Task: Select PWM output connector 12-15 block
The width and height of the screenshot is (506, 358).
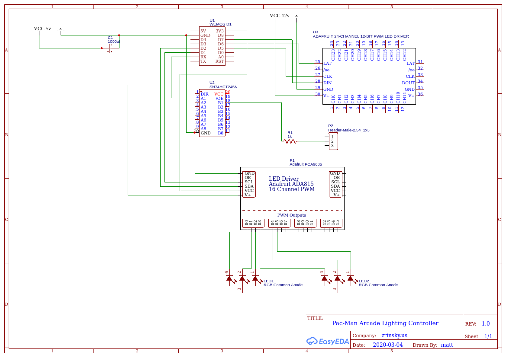Action: pos(331,223)
